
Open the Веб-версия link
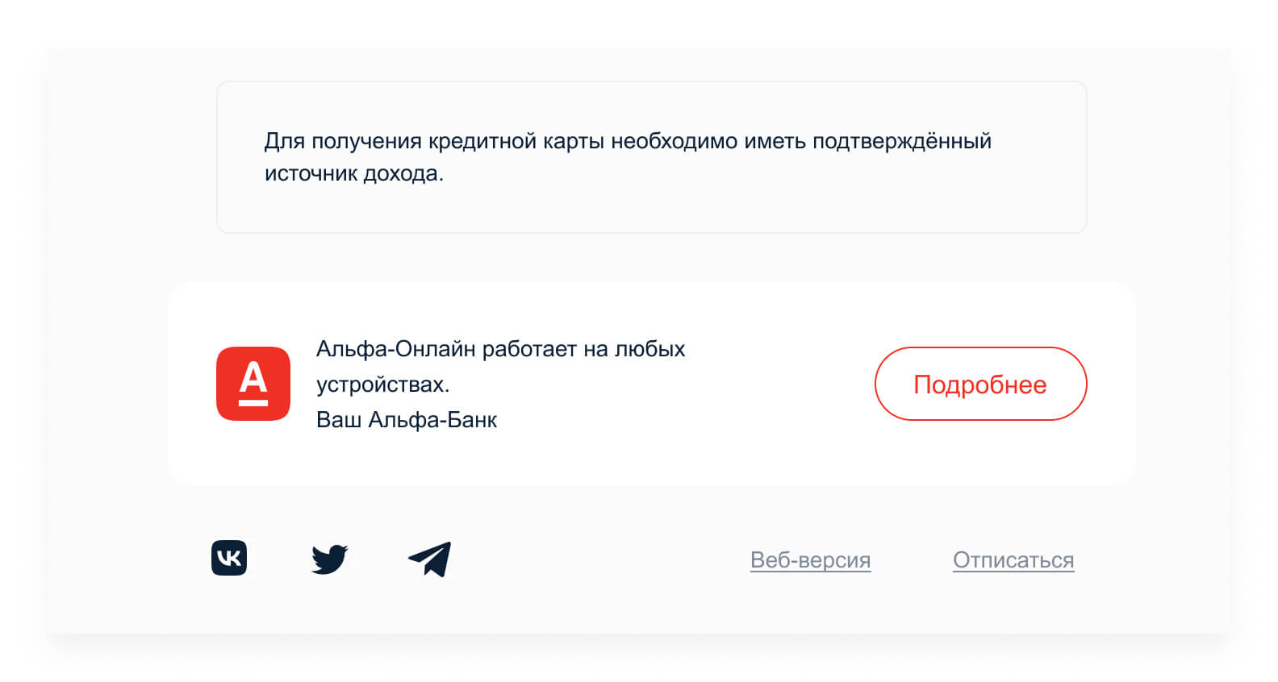tap(810, 559)
